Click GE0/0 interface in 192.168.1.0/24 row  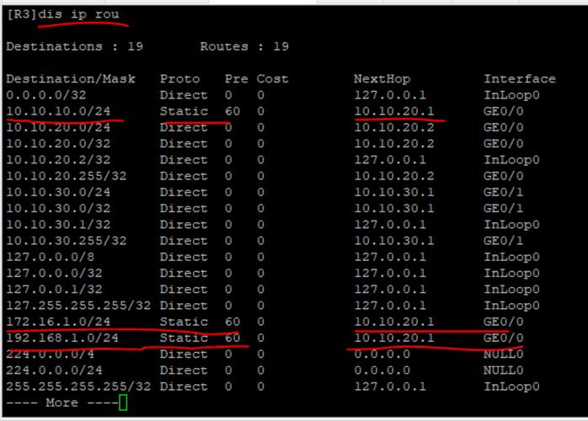[x=503, y=338]
